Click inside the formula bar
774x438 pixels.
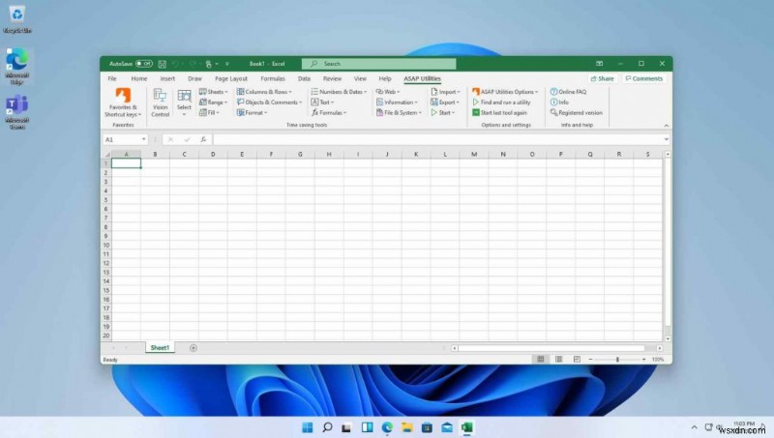tap(437, 139)
